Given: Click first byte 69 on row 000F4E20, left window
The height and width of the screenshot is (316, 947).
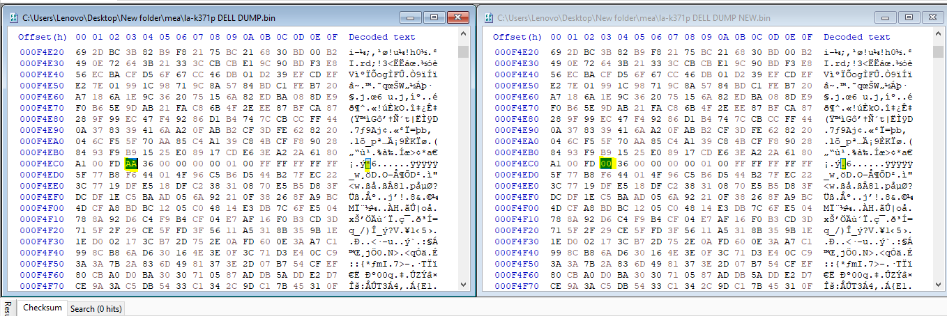Looking at the screenshot, I should coord(80,52).
